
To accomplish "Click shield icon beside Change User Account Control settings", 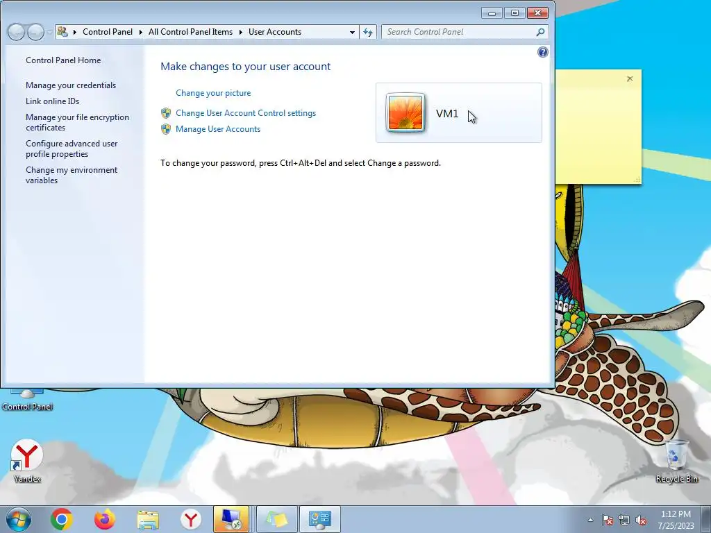I will (166, 113).
